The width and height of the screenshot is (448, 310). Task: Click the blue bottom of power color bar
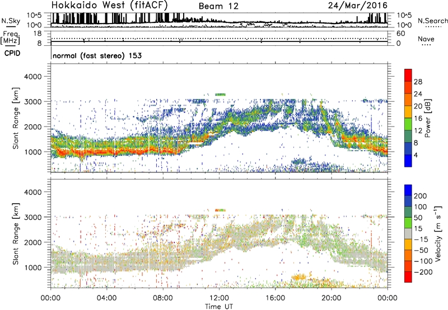pos(408,161)
